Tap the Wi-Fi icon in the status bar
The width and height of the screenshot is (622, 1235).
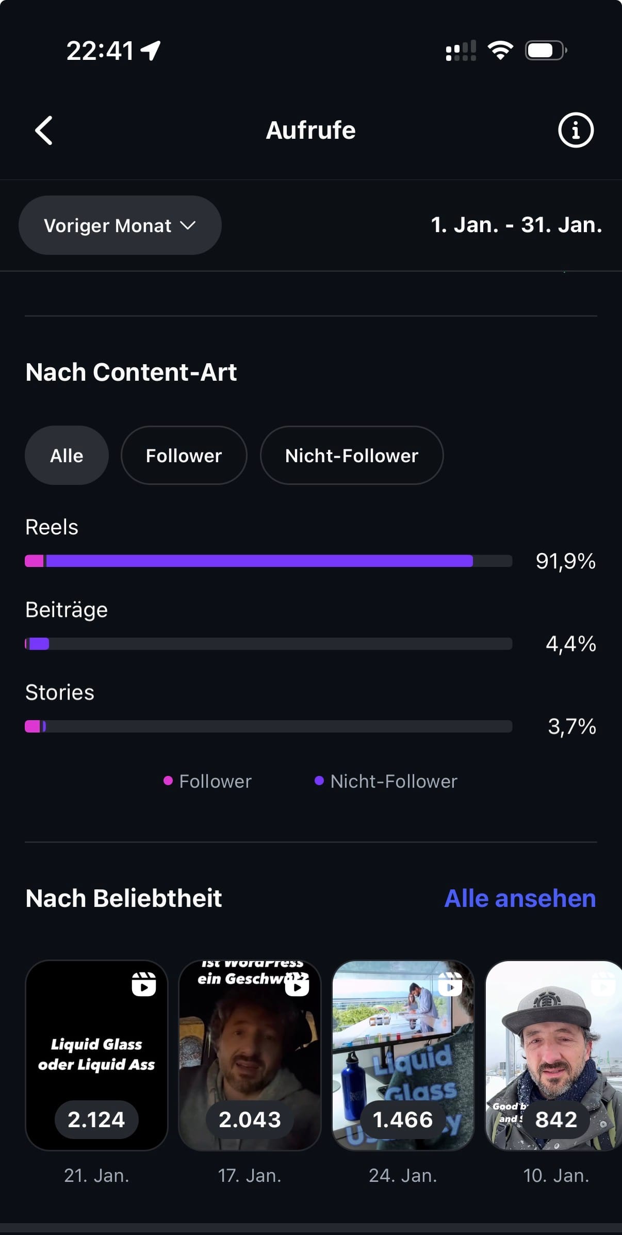[x=499, y=50]
